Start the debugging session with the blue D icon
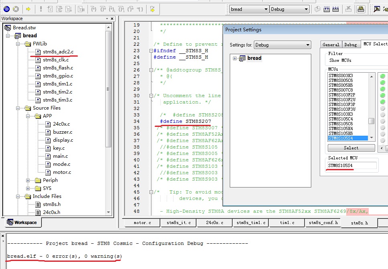The image size is (388, 269). pos(7,9)
